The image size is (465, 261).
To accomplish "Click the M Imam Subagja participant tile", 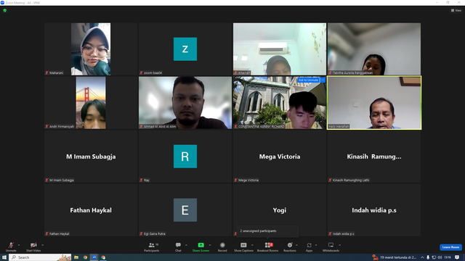I will click(x=91, y=157).
